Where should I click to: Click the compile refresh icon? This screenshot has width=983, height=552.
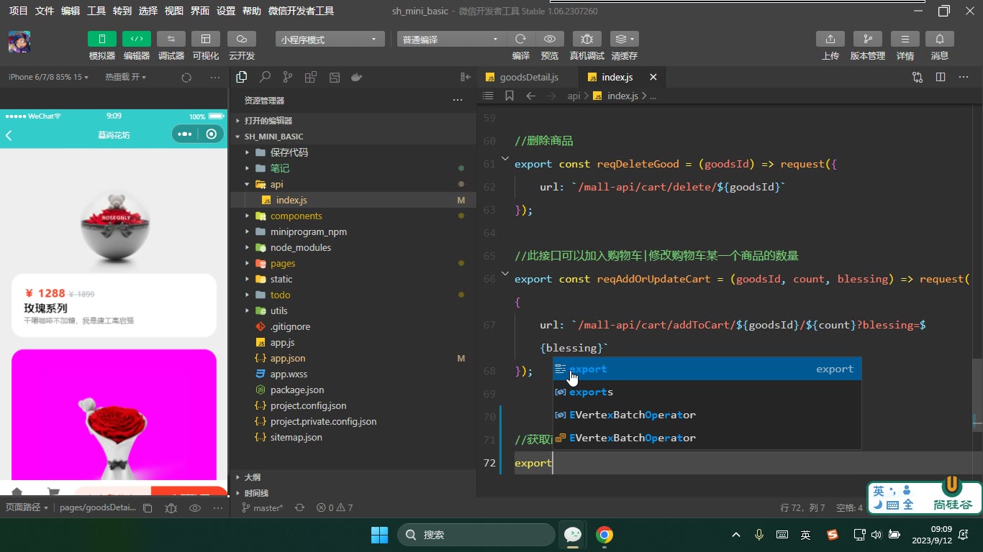point(521,39)
